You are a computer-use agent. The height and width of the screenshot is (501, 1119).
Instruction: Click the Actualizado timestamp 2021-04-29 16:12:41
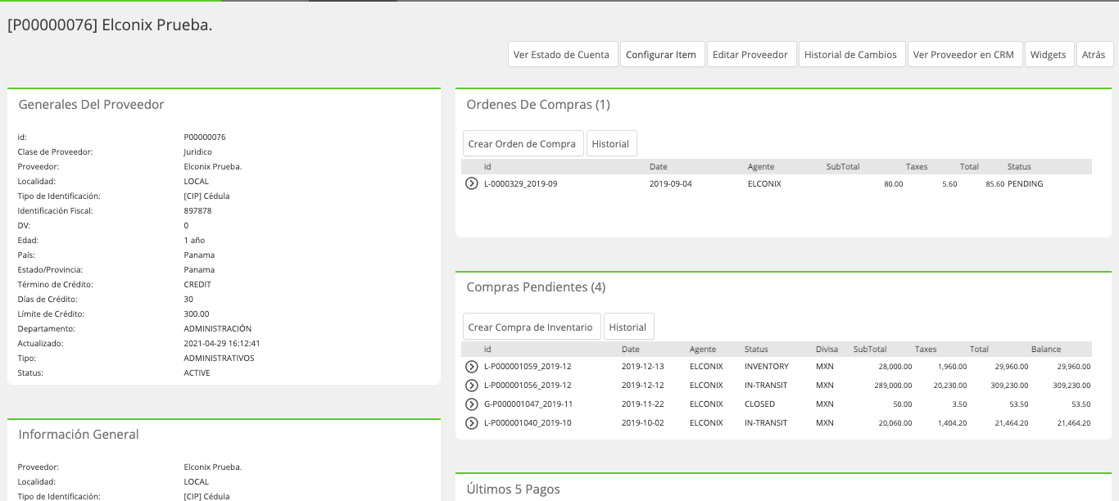[x=222, y=344]
